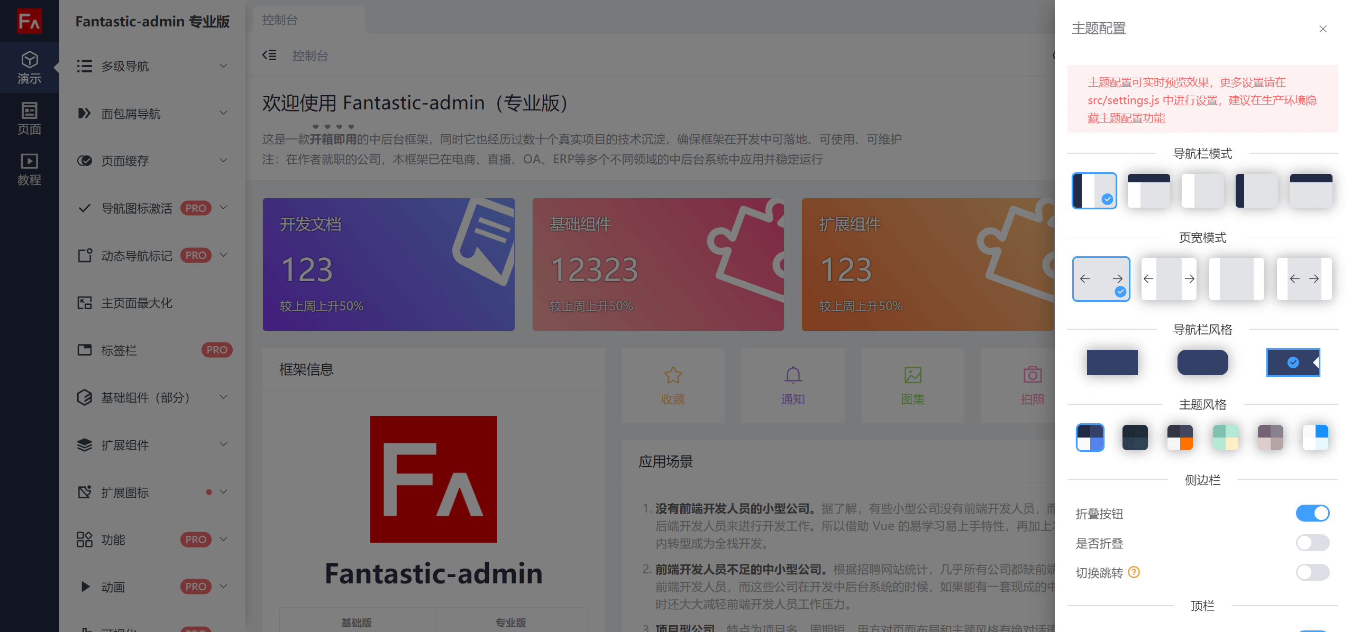Pick the dark slate theme swatch
This screenshot has width=1351, height=632.
pyautogui.click(x=1135, y=438)
